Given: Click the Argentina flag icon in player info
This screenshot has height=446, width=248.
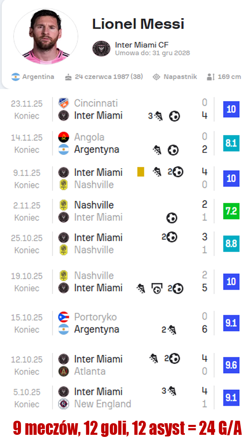Looking at the screenshot, I should pos(16,77).
